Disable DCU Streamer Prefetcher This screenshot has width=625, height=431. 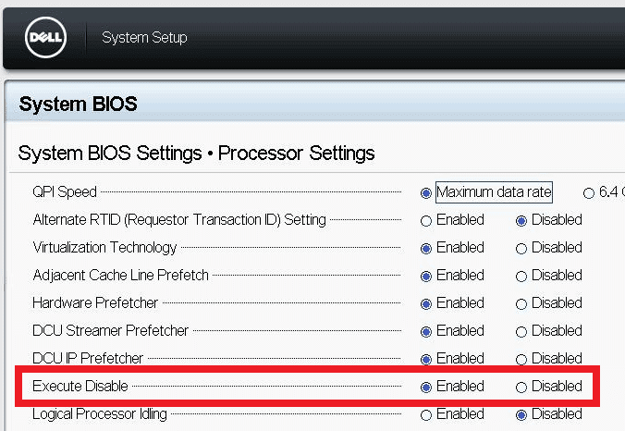coord(521,332)
